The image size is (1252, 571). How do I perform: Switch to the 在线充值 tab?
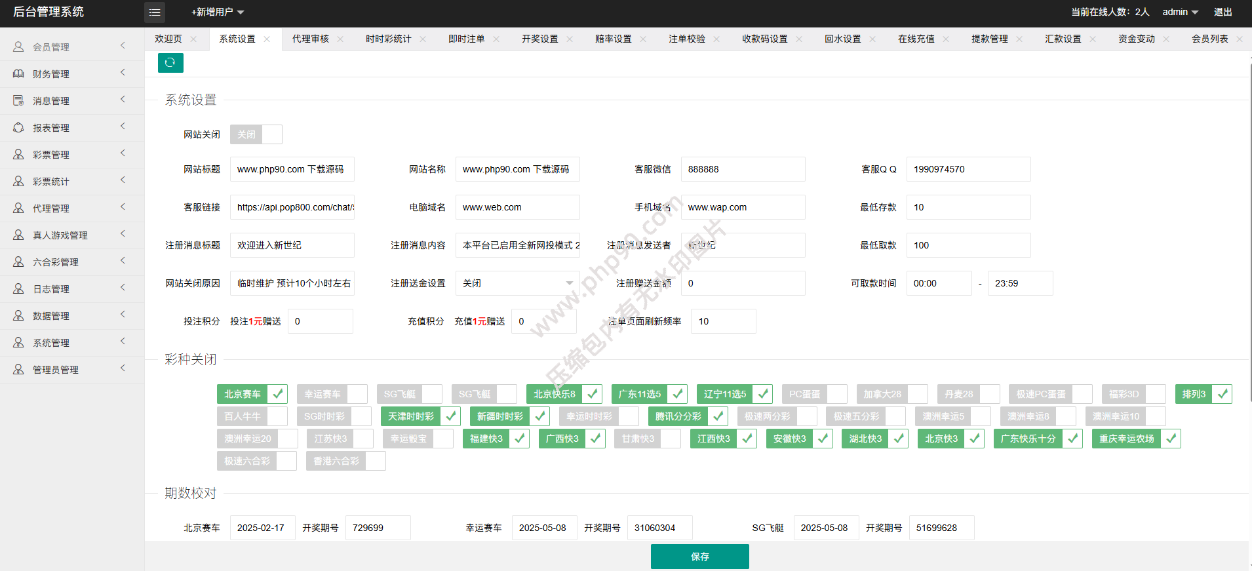pyautogui.click(x=916, y=39)
